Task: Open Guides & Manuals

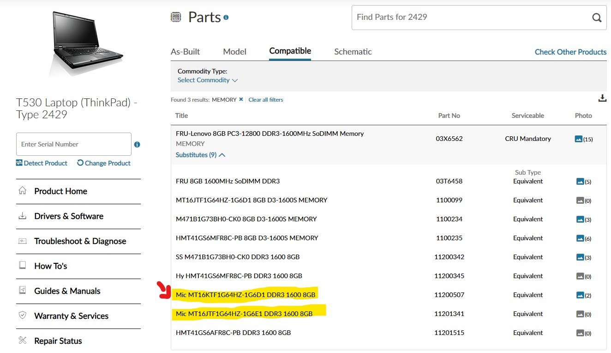Action: click(67, 291)
